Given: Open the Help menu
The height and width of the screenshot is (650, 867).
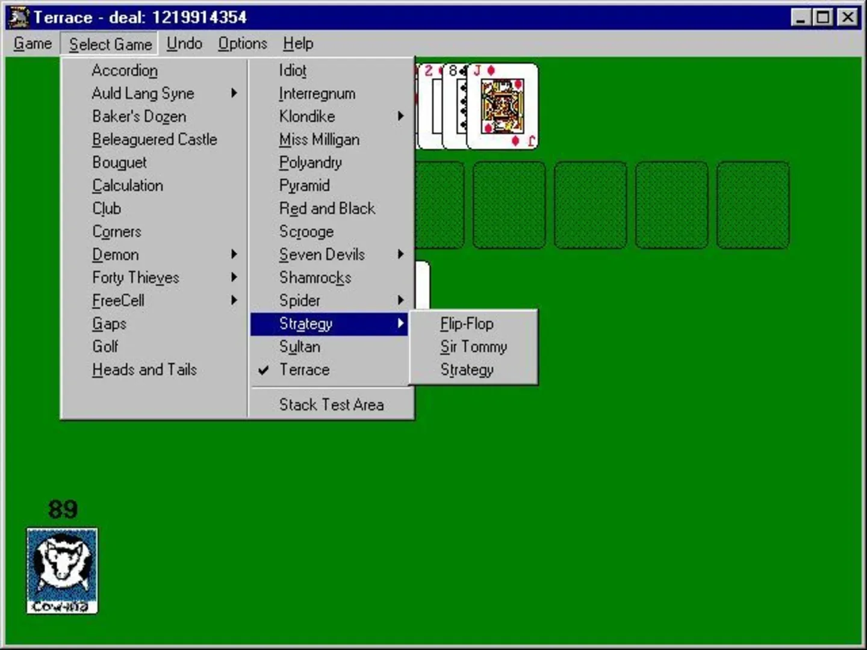Looking at the screenshot, I should [298, 44].
